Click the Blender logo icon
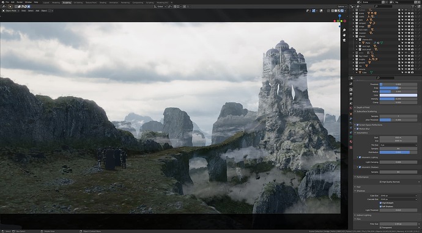422x233 pixels. [x=3, y=2]
